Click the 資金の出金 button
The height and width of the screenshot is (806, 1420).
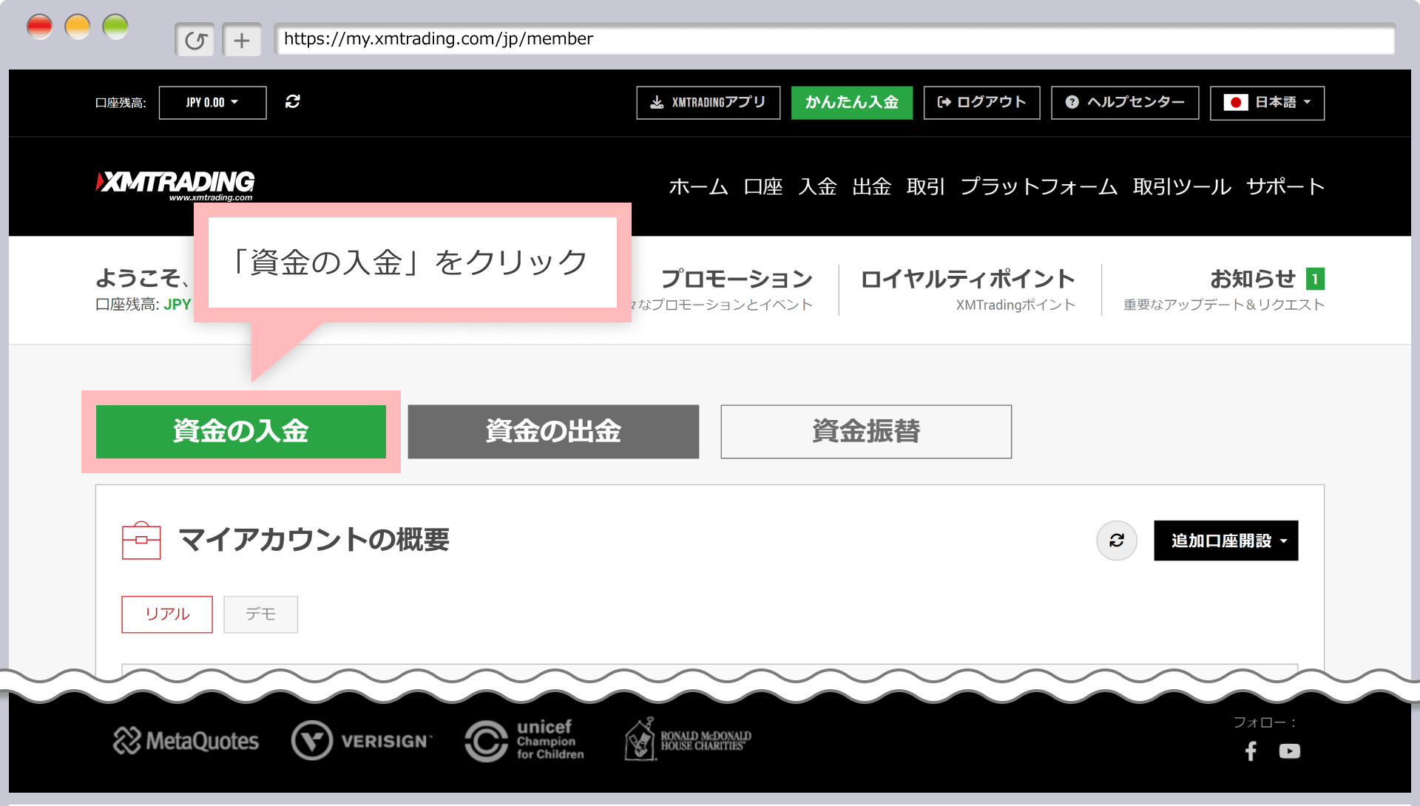(553, 432)
